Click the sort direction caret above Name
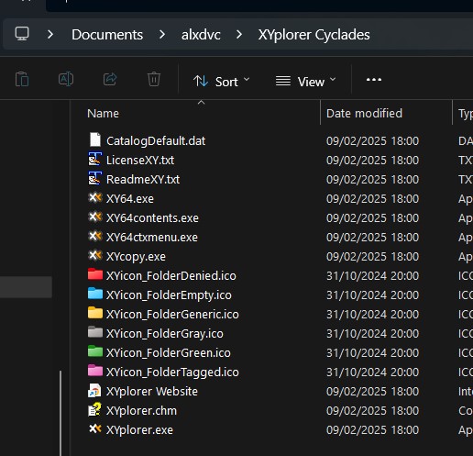The image size is (473, 456). click(x=201, y=103)
